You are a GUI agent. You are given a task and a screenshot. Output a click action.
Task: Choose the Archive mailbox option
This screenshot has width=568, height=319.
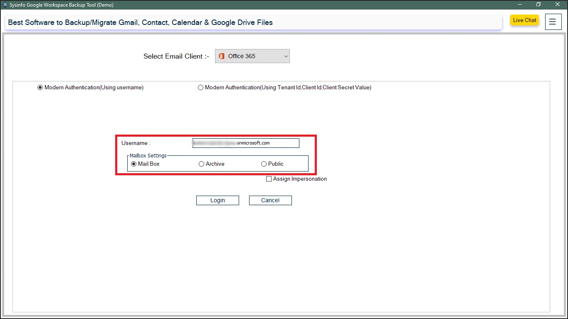click(202, 164)
